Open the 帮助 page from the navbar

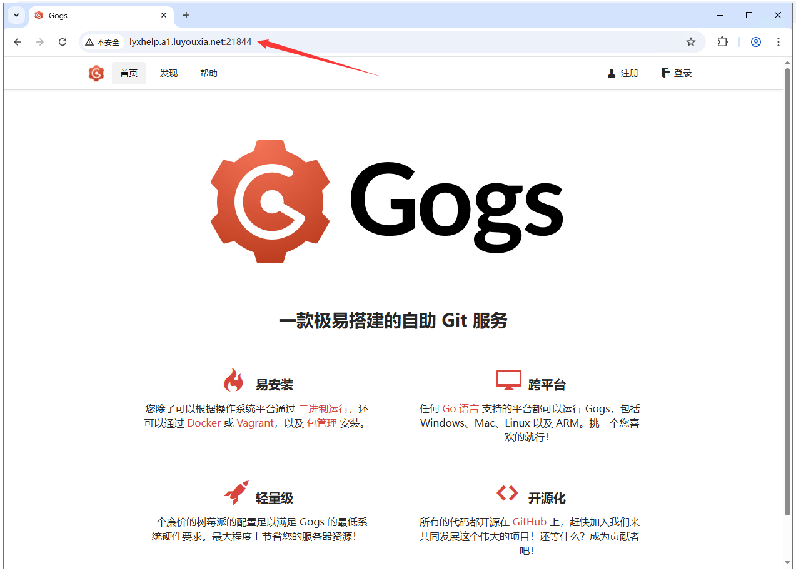point(208,73)
